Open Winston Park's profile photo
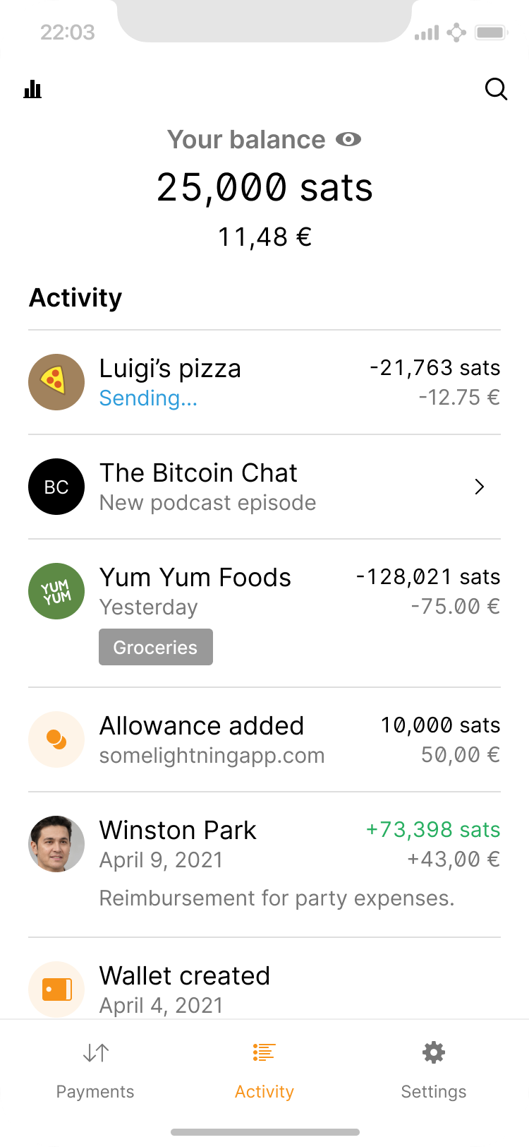 pyautogui.click(x=56, y=844)
